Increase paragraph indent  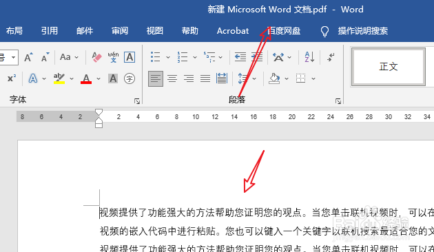257,57
